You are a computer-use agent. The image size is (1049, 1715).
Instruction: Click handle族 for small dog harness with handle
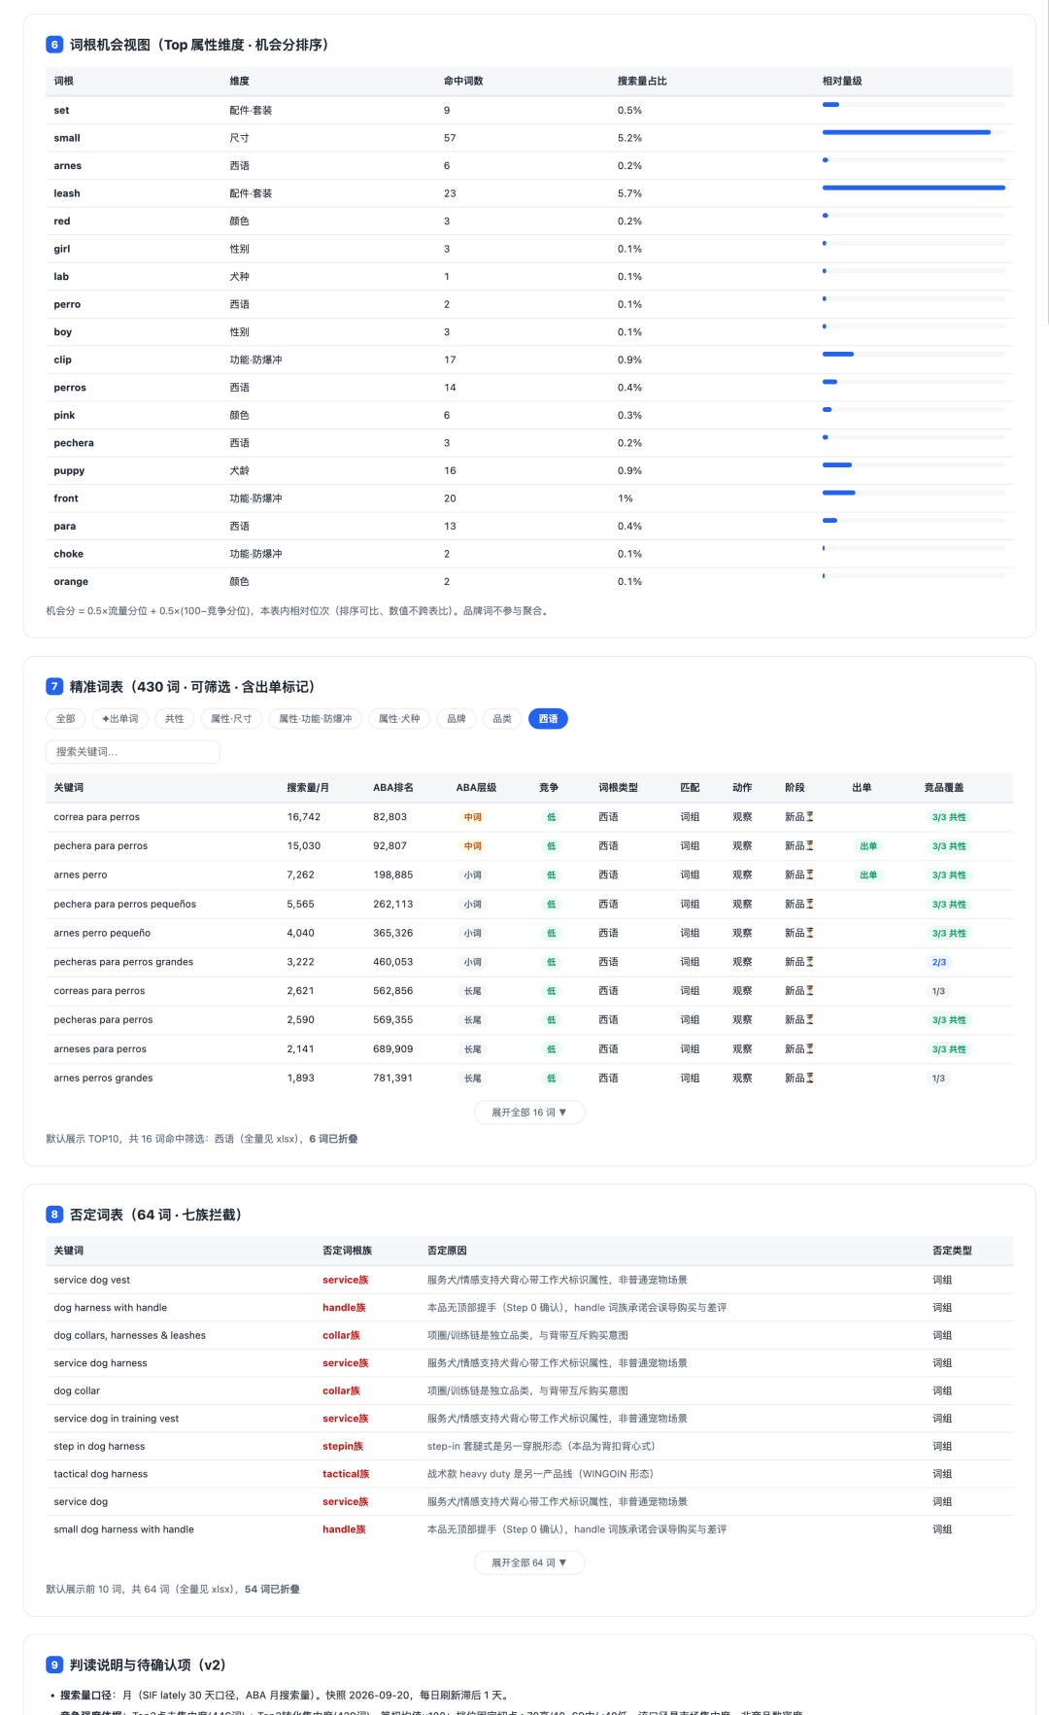coord(344,1529)
